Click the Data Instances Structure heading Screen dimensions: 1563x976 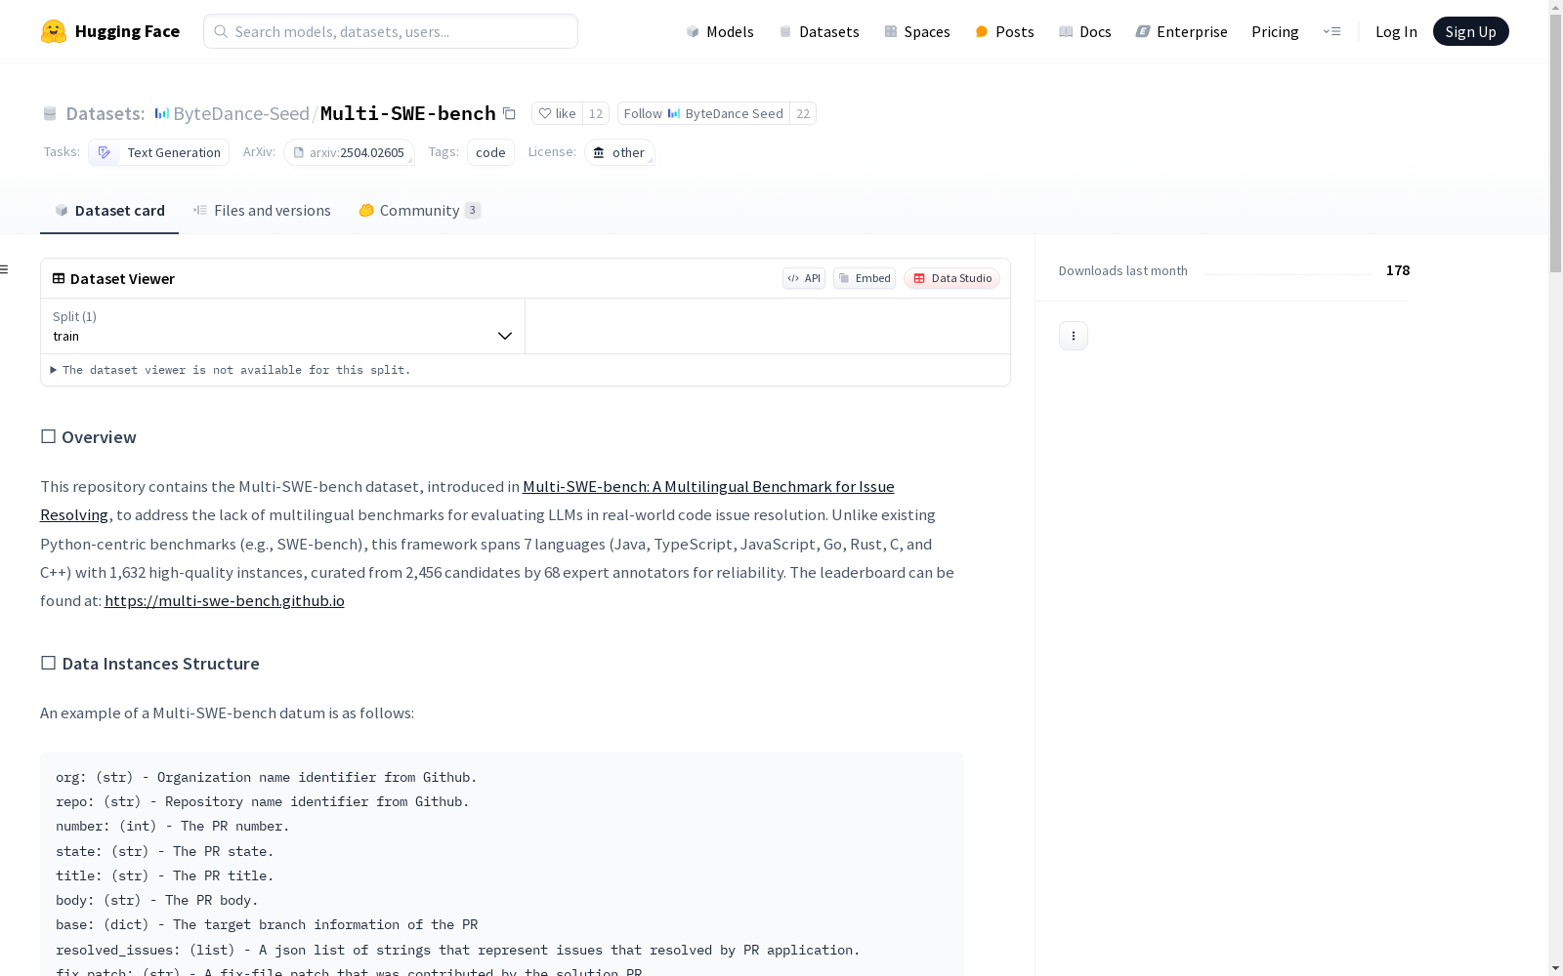pos(149,664)
